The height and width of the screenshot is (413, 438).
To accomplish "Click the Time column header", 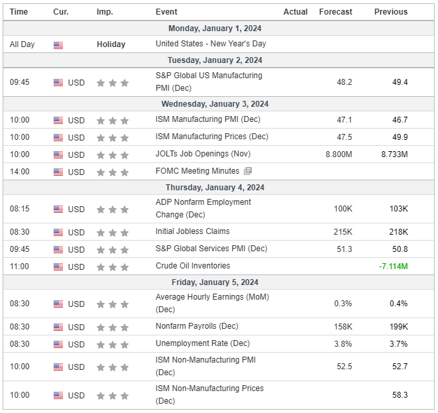I will pos(19,12).
